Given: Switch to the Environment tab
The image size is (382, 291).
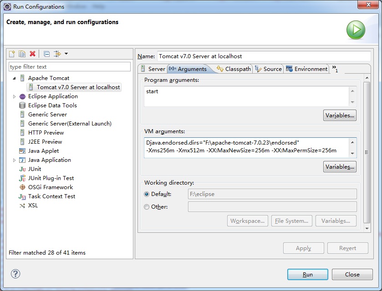Looking at the screenshot, I should 307,69.
